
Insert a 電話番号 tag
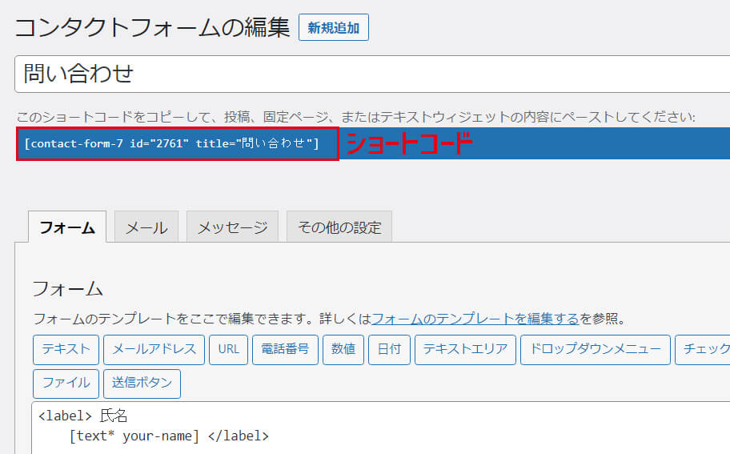pos(286,349)
